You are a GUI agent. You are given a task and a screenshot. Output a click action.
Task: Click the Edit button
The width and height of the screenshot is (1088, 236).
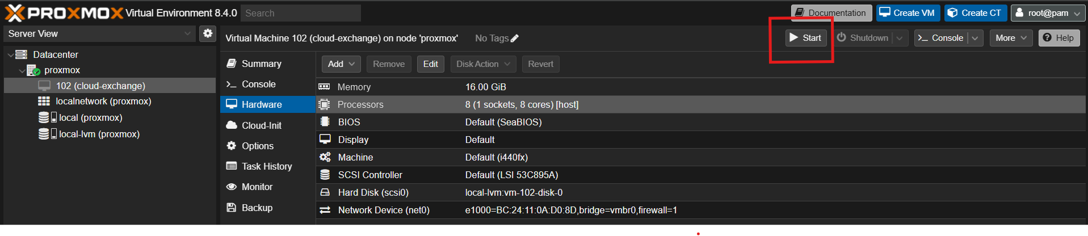coord(430,64)
